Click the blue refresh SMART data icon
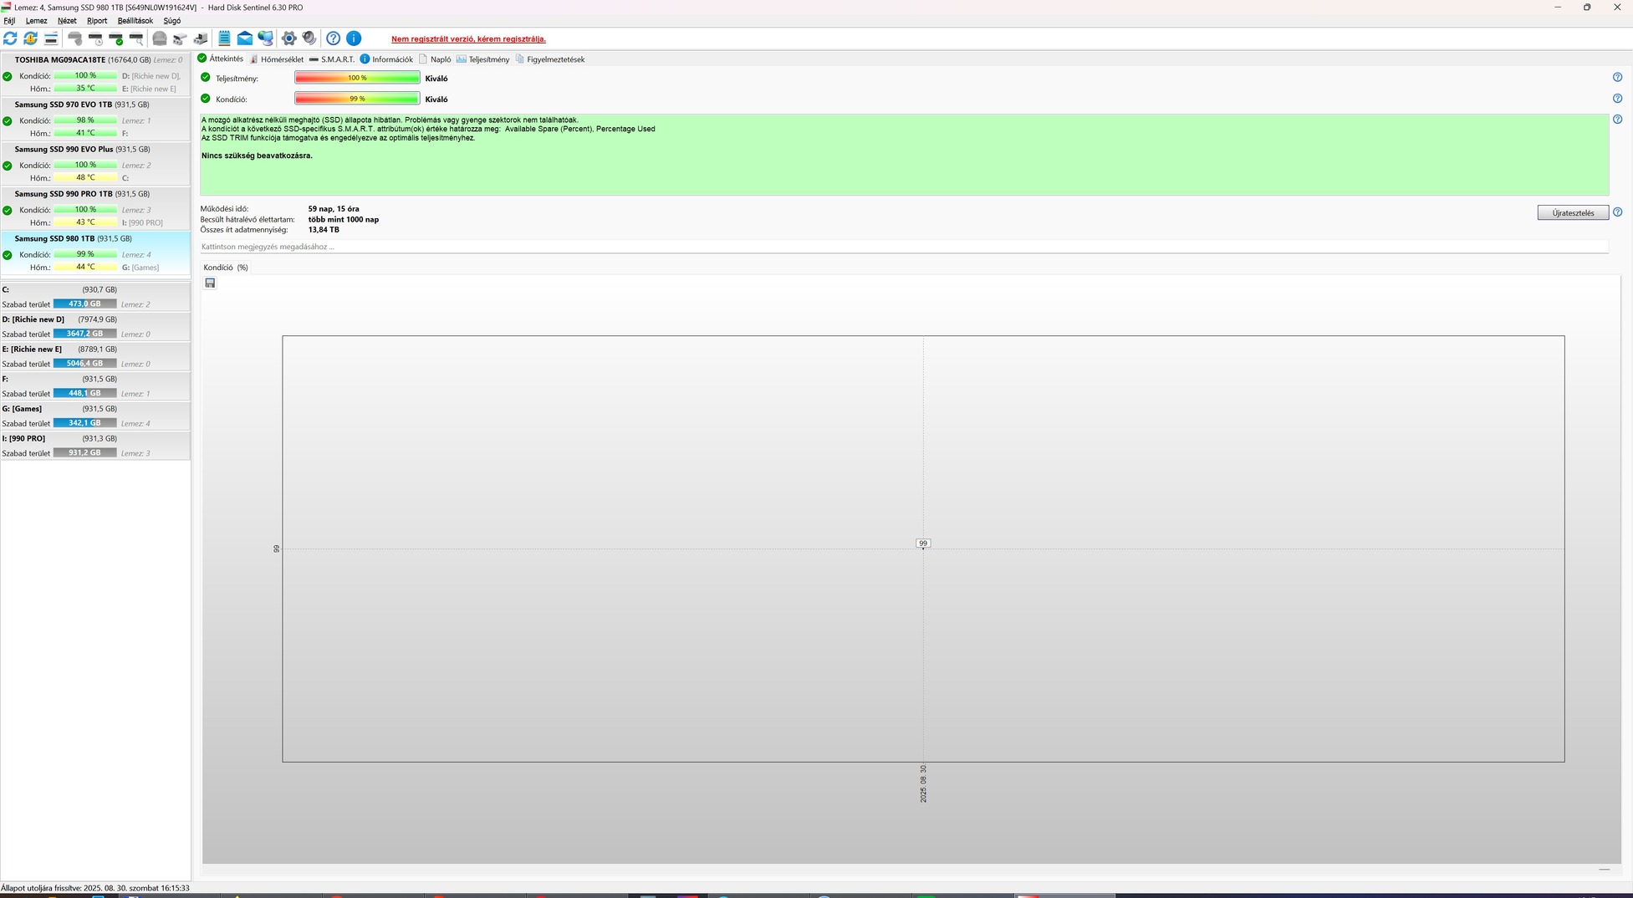Image resolution: width=1633 pixels, height=898 pixels. [10, 38]
